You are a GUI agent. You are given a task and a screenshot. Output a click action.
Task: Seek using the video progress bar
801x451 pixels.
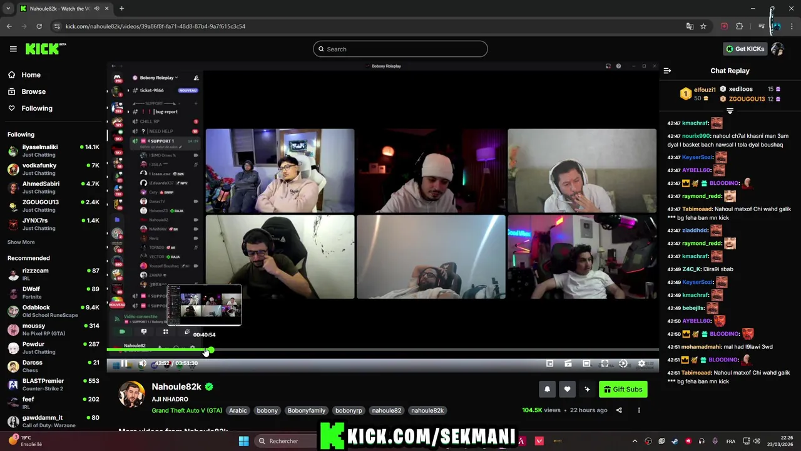382,350
